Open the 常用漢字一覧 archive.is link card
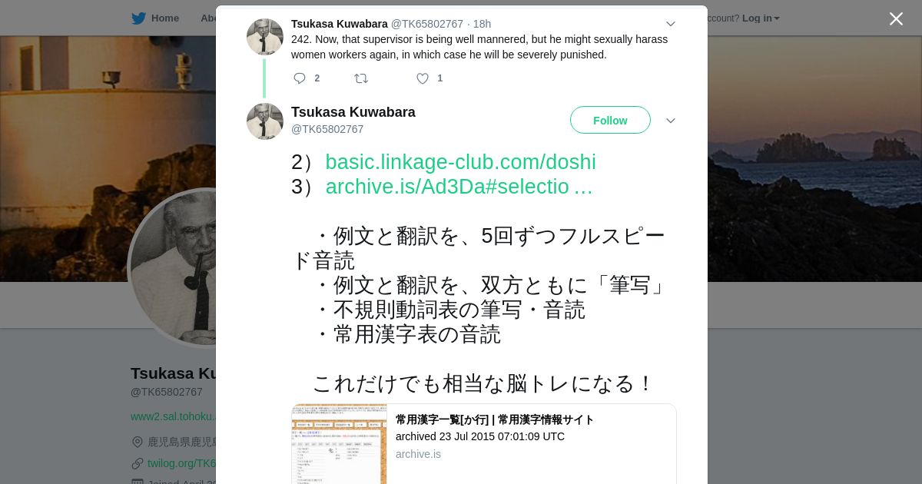 point(484,444)
